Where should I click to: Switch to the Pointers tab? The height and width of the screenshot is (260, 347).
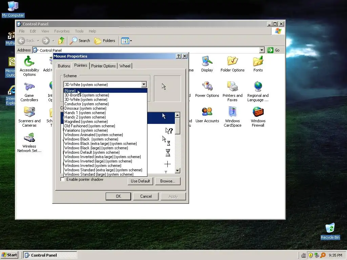81,65
